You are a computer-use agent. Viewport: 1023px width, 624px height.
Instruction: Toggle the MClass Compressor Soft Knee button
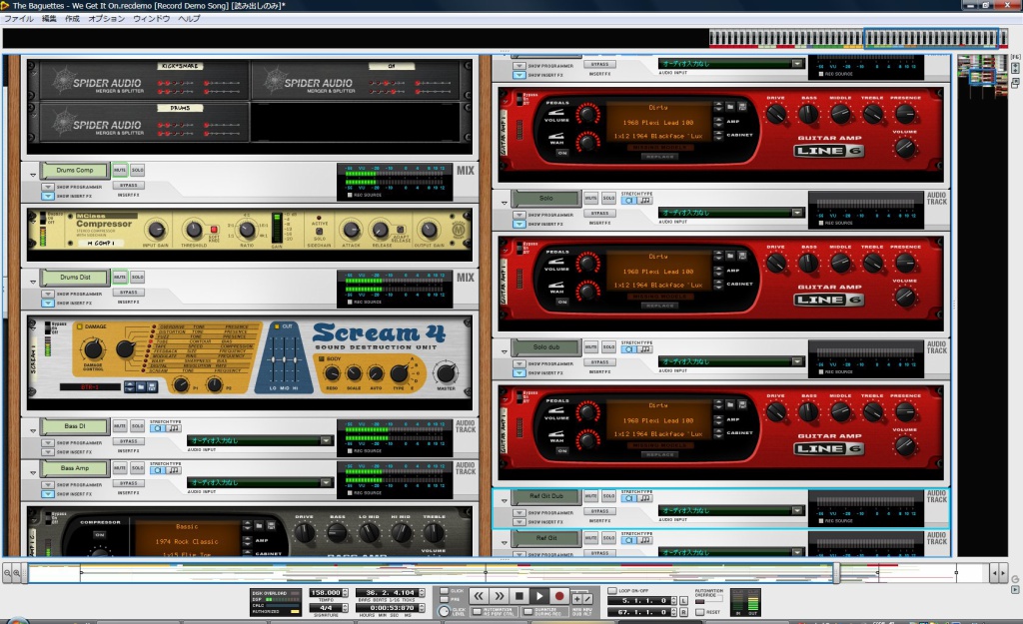click(214, 231)
